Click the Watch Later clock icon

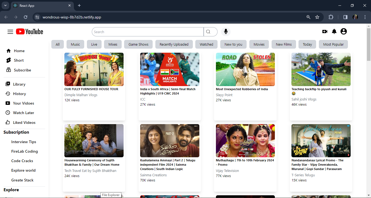[8, 113]
